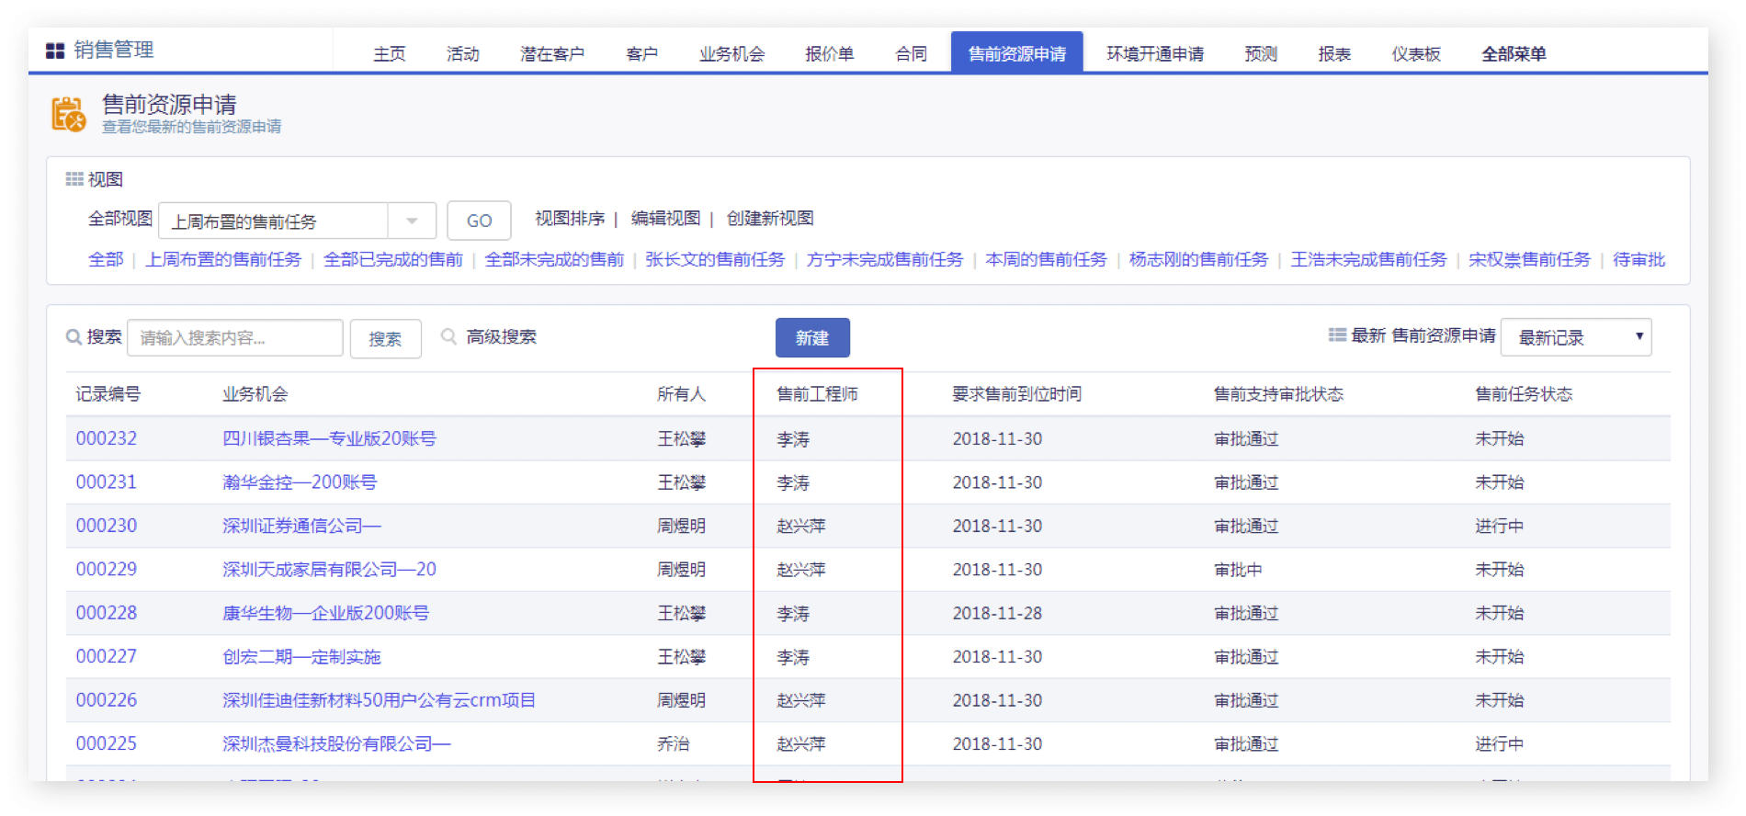Viewport: 1746px width, 816px height.
Task: Click the 要求售前到位时间 column header
Action: pos(1016,394)
